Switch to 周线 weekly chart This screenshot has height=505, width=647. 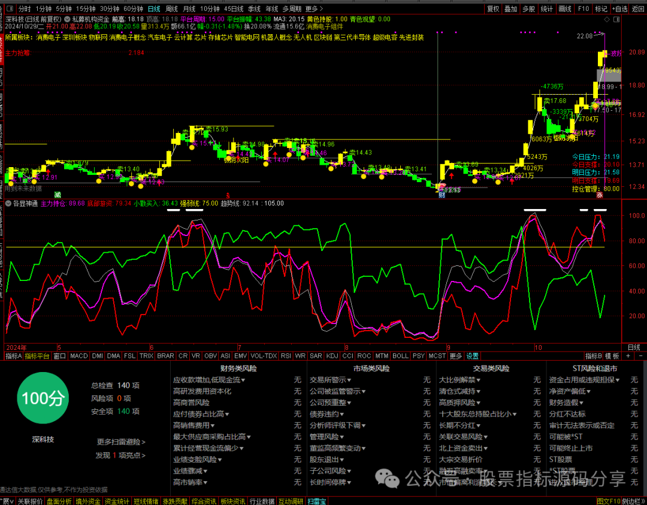(172, 8)
